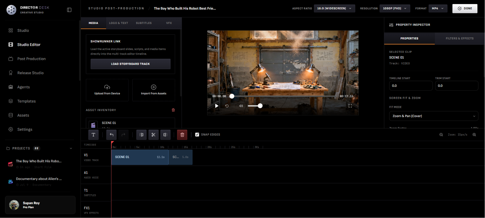Click the Property Inspector sliders icon
The width and height of the screenshot is (485, 218).
391,25
